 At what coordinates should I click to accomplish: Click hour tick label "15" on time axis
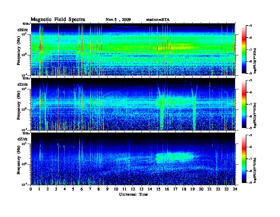[x=158, y=189]
